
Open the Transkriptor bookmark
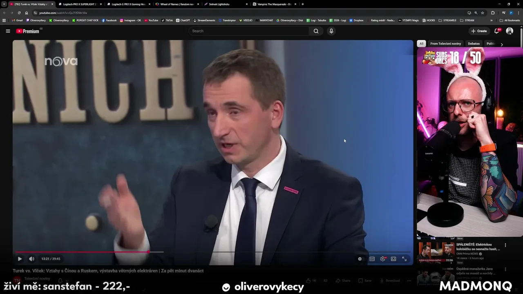(x=227, y=20)
